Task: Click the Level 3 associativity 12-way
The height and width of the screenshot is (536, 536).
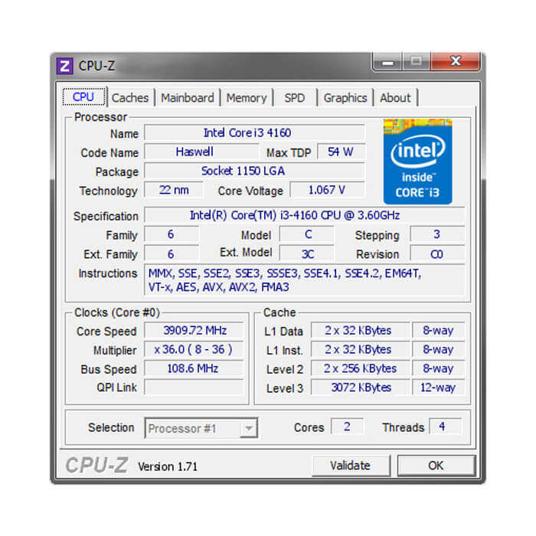Action: coord(438,387)
